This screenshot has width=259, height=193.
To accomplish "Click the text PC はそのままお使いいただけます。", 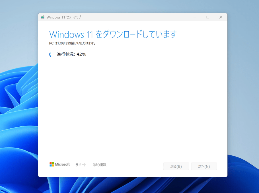I will pos(72,43).
